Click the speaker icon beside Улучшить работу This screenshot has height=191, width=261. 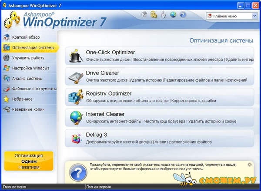[x=7, y=58]
